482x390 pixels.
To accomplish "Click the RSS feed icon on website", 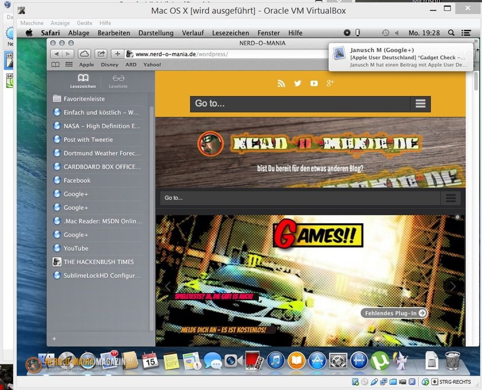I will tap(281, 83).
